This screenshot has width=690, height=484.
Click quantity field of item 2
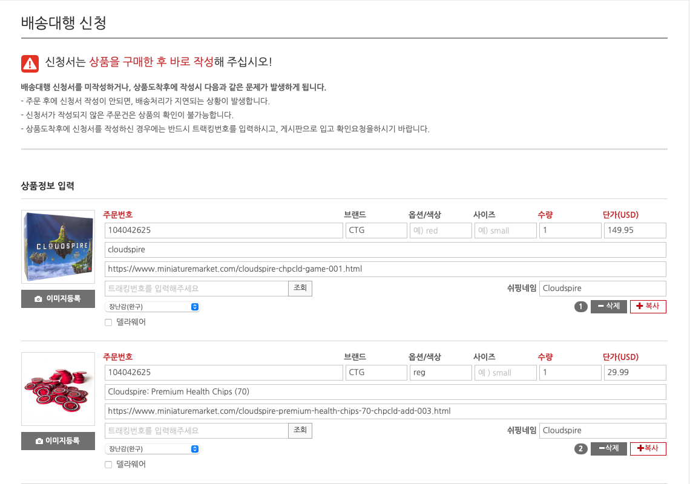(x=570, y=373)
